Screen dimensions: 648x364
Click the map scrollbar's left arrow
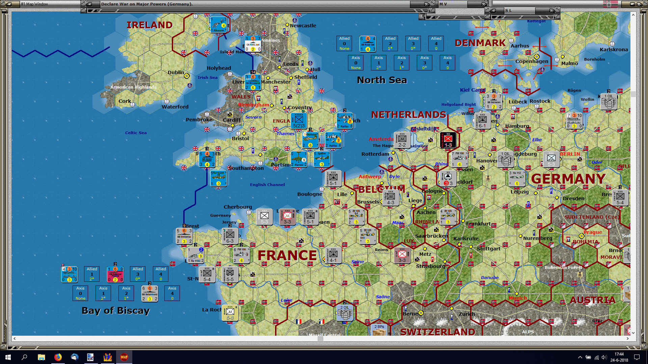click(x=14, y=338)
